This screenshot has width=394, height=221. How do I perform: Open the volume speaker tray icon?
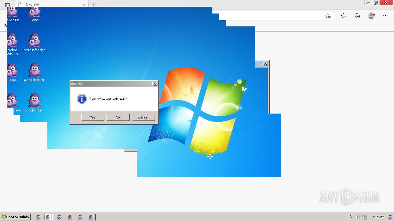click(x=357, y=217)
